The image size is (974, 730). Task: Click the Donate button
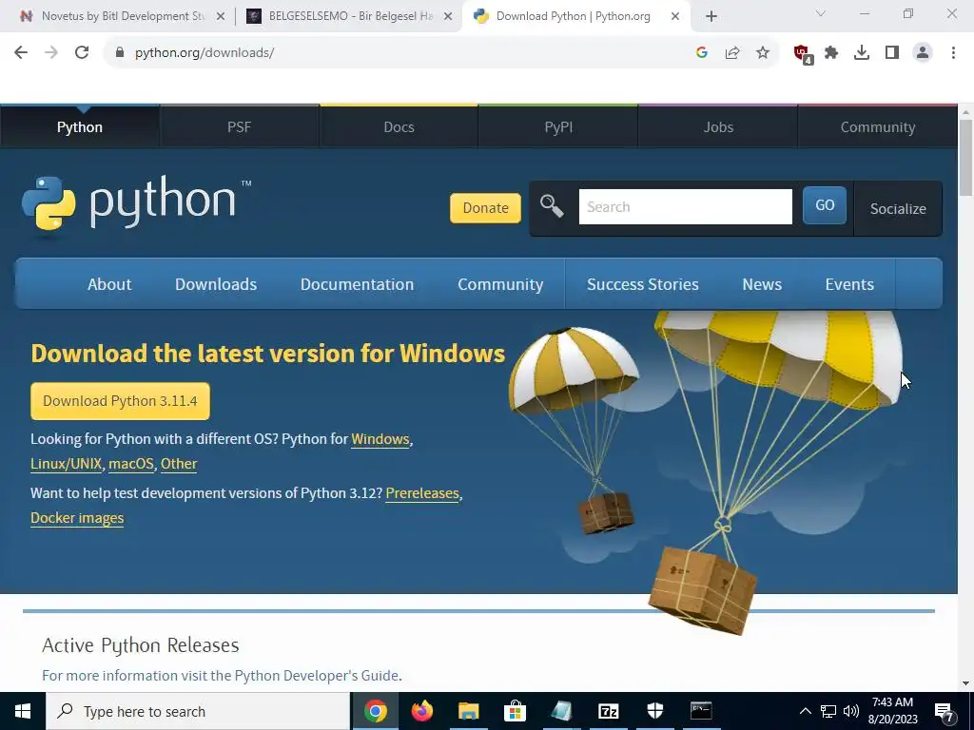(485, 208)
